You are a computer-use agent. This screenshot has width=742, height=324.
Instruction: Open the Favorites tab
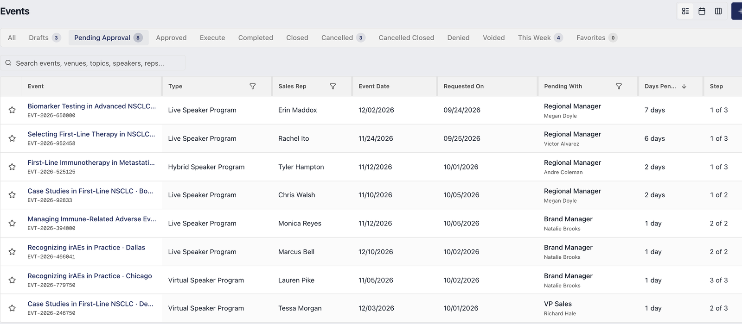tap(597, 38)
